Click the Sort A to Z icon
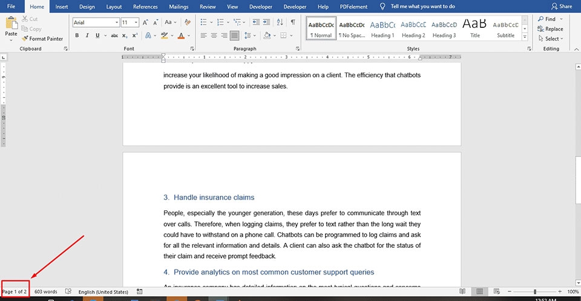581x301 pixels. coord(280,22)
